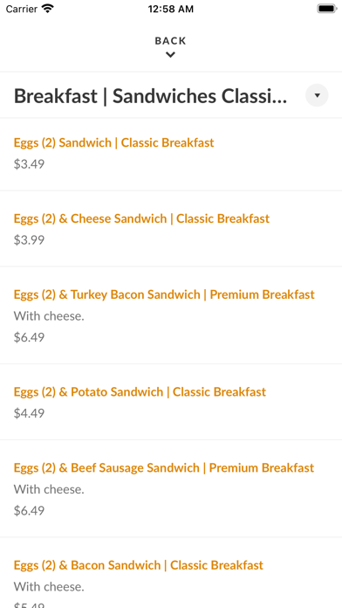Click the 12:58 AM clock in status bar

point(171,9)
